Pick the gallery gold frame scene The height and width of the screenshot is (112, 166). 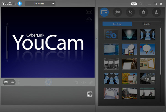pyautogui.click(x=147, y=64)
